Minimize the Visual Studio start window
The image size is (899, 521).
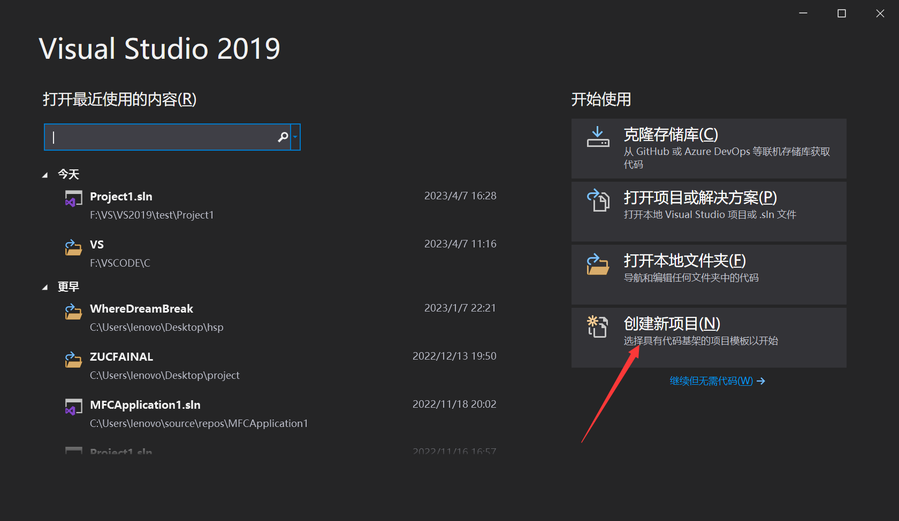803,13
